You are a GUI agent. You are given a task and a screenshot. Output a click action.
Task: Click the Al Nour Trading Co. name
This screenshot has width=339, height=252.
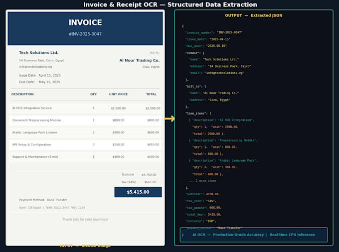140,60
